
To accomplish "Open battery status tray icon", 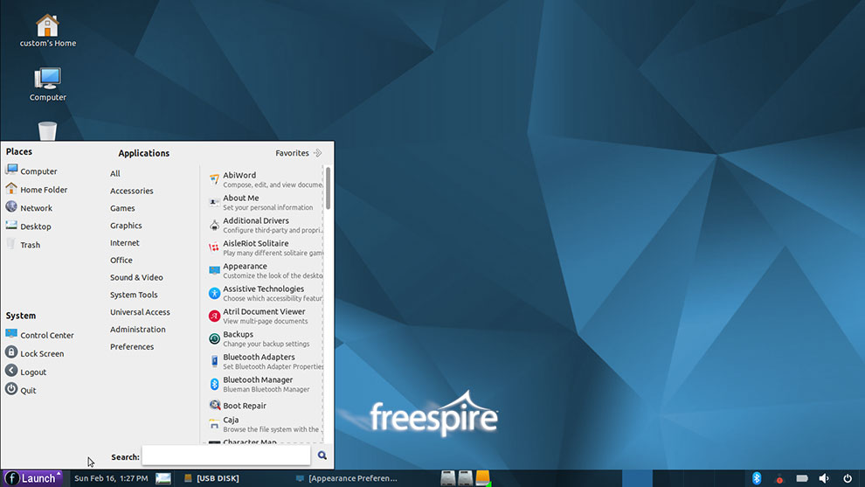I will 802,478.
